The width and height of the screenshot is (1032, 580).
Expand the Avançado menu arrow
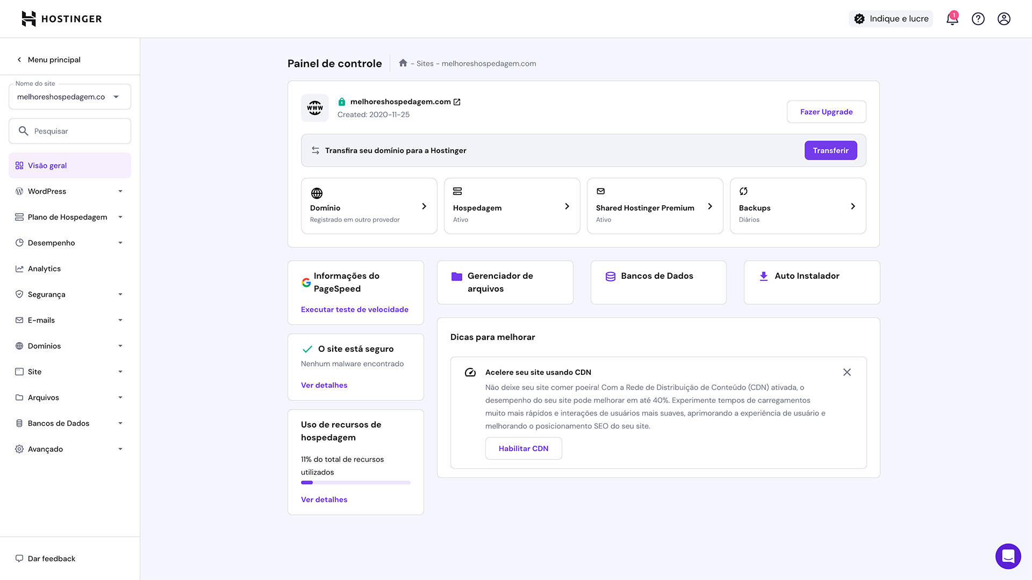pyautogui.click(x=120, y=449)
